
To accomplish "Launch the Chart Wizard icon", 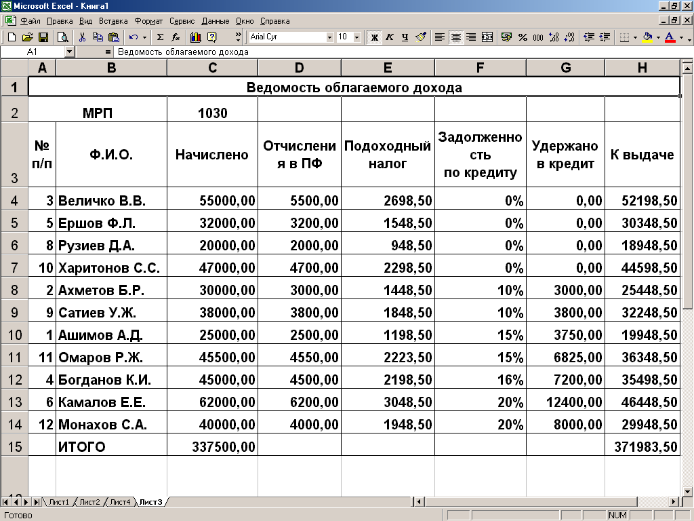I will [x=196, y=37].
